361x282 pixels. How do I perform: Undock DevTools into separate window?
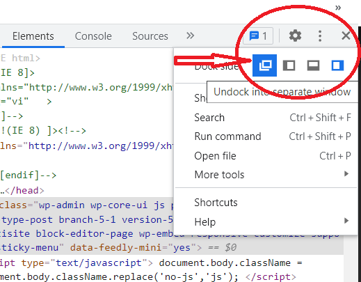[x=264, y=65]
